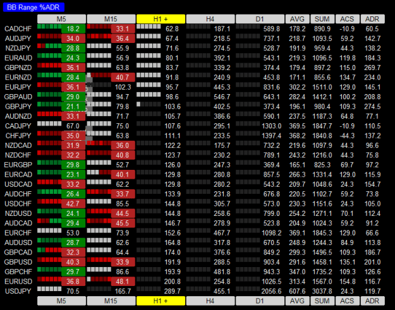Click the bottom M5 footer button
Viewport: 395px width, 310px height.
pyautogui.click(x=61, y=301)
